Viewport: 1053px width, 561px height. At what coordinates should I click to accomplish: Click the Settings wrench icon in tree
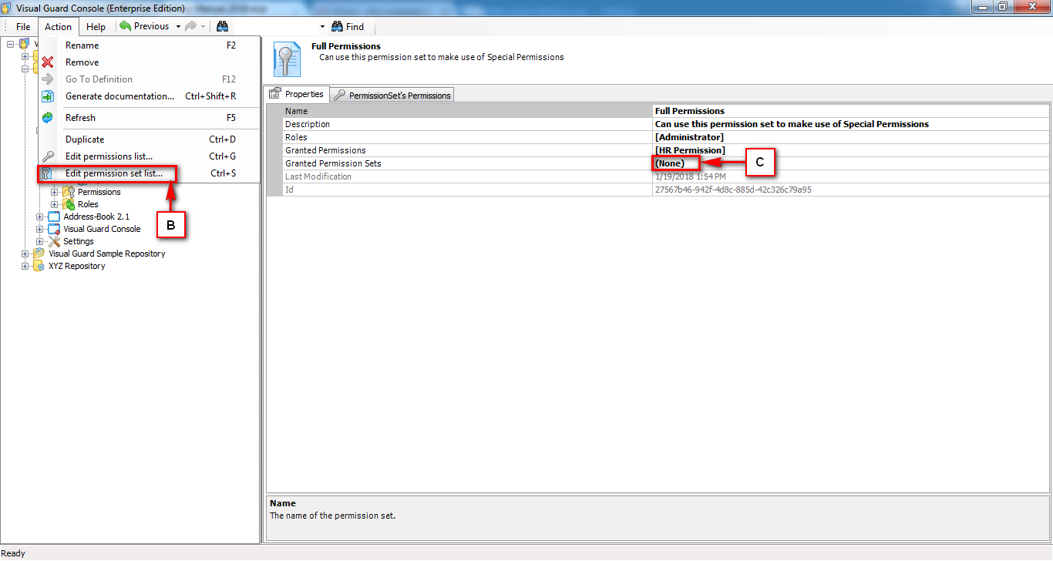coord(54,241)
